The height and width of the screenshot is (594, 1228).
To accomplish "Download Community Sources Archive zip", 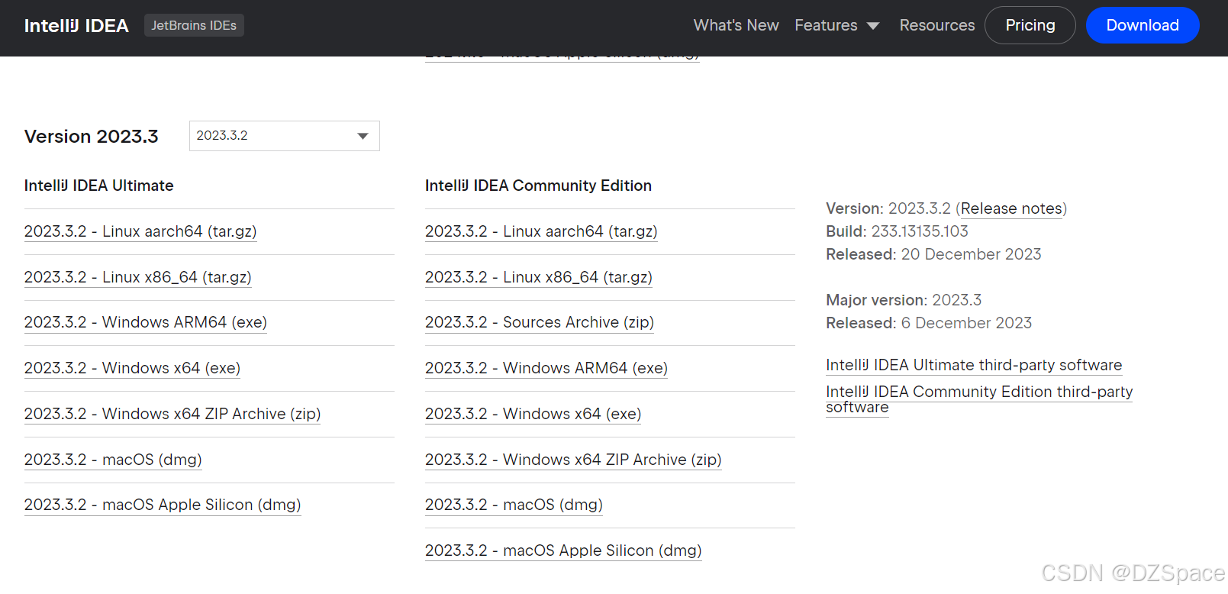I will 540,322.
